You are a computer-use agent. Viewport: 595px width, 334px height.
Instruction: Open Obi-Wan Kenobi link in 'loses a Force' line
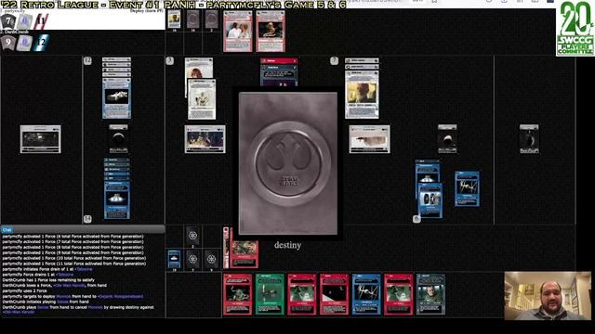coord(69,286)
